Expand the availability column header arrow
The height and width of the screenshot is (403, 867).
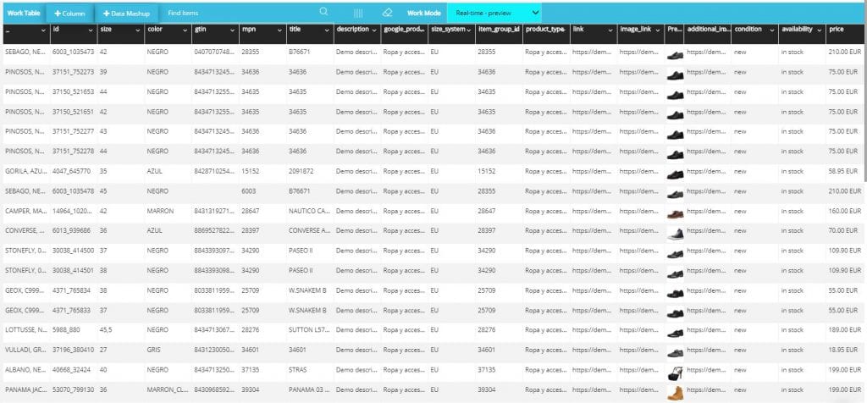[x=819, y=30]
